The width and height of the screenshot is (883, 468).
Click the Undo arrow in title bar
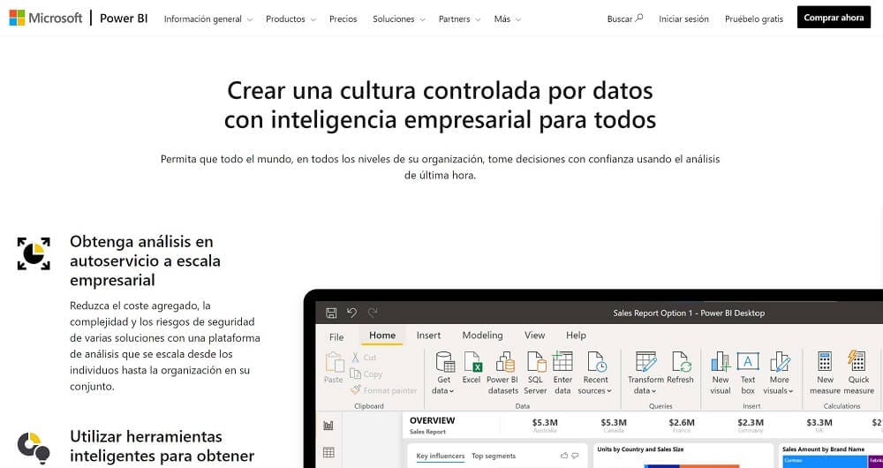(352, 313)
